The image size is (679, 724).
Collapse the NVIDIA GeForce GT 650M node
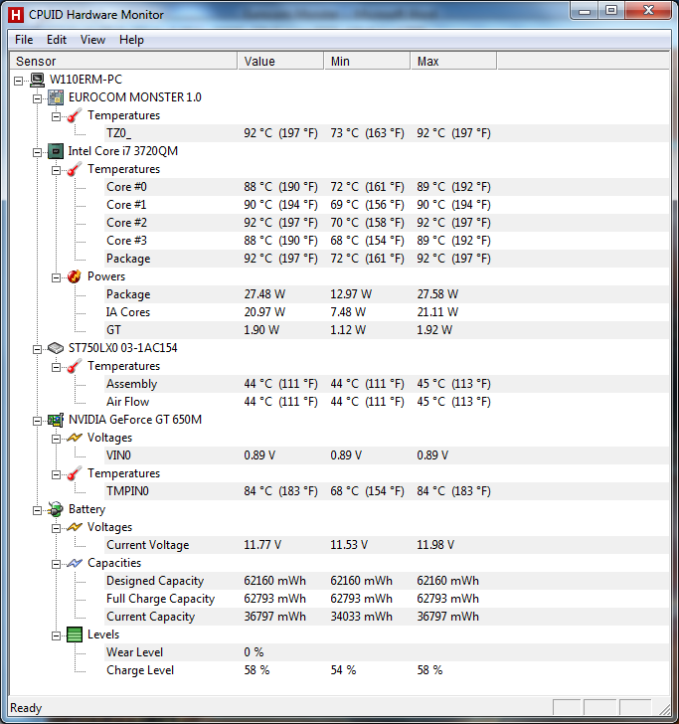(x=38, y=421)
